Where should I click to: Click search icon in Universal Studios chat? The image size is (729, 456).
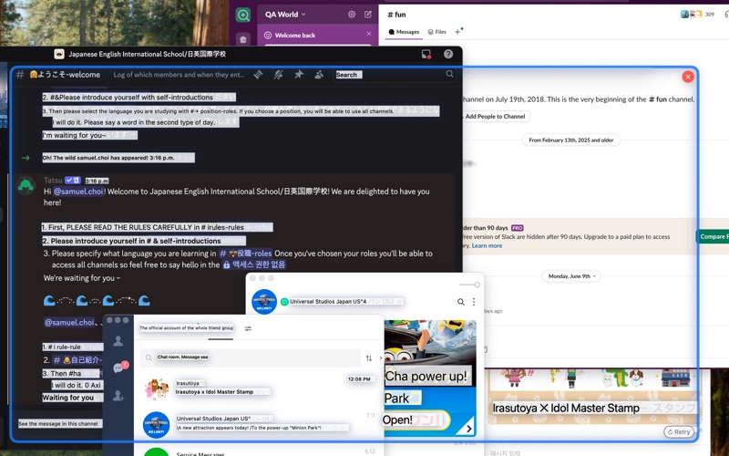point(461,302)
